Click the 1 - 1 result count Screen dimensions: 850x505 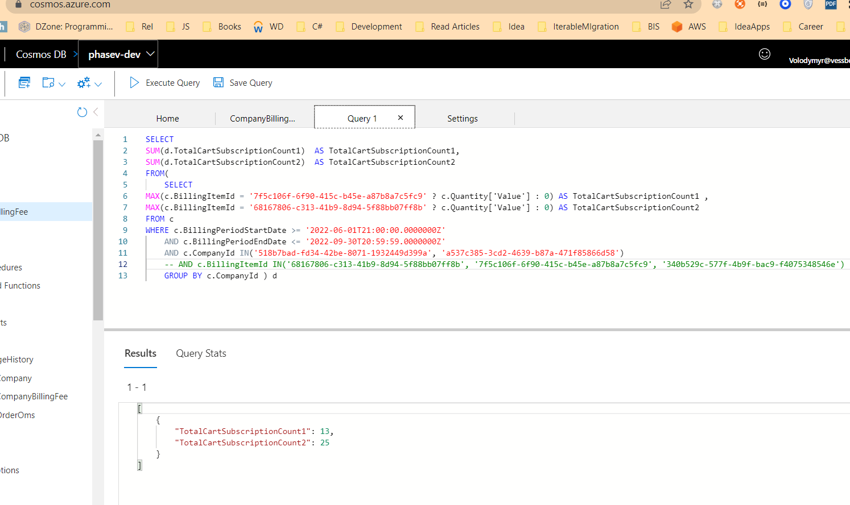[x=137, y=387]
